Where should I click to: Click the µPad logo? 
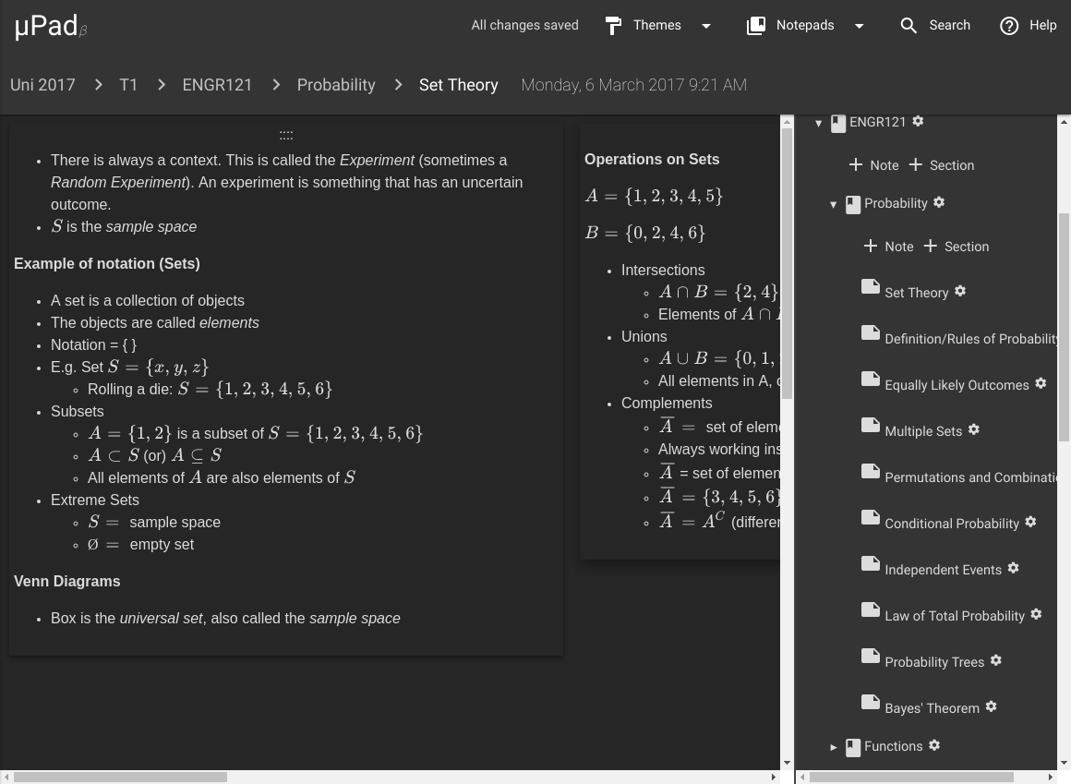click(51, 27)
